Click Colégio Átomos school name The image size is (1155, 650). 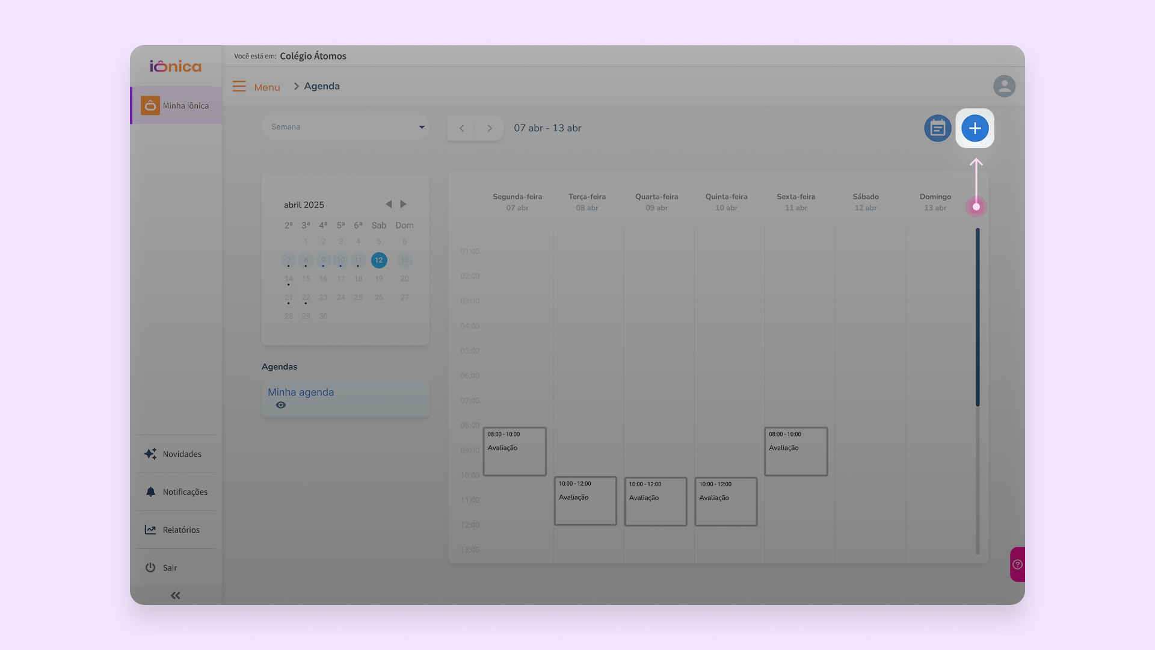tap(313, 56)
